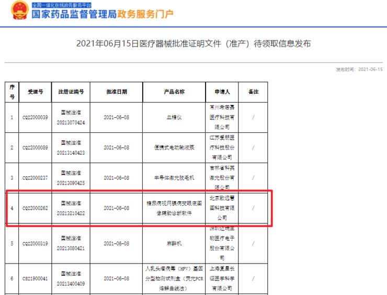Viewport: 387px width, 295px height.
Task: Click serial number 3 in the CQZ2000237 row
Action: tap(12, 178)
